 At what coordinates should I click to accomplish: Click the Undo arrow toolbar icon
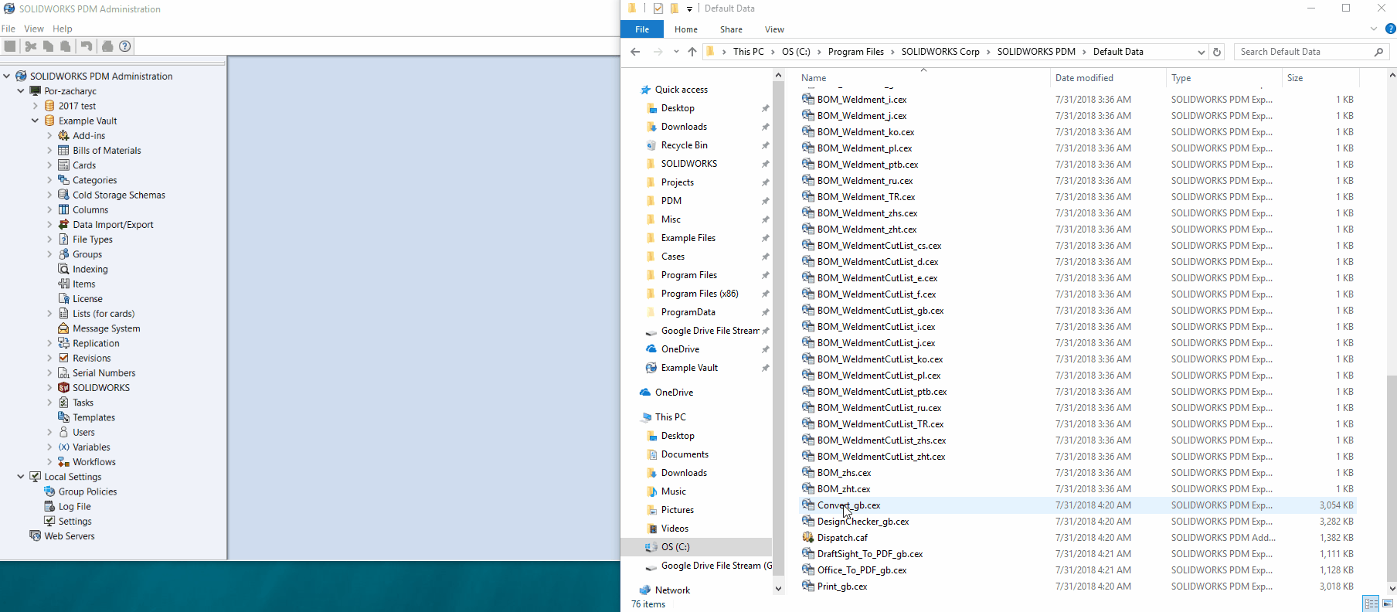tap(87, 46)
